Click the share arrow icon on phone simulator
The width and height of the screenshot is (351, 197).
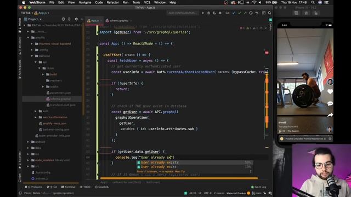[330, 115]
